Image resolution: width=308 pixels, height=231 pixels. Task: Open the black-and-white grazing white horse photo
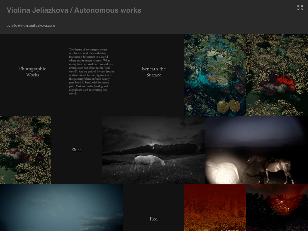point(153,150)
